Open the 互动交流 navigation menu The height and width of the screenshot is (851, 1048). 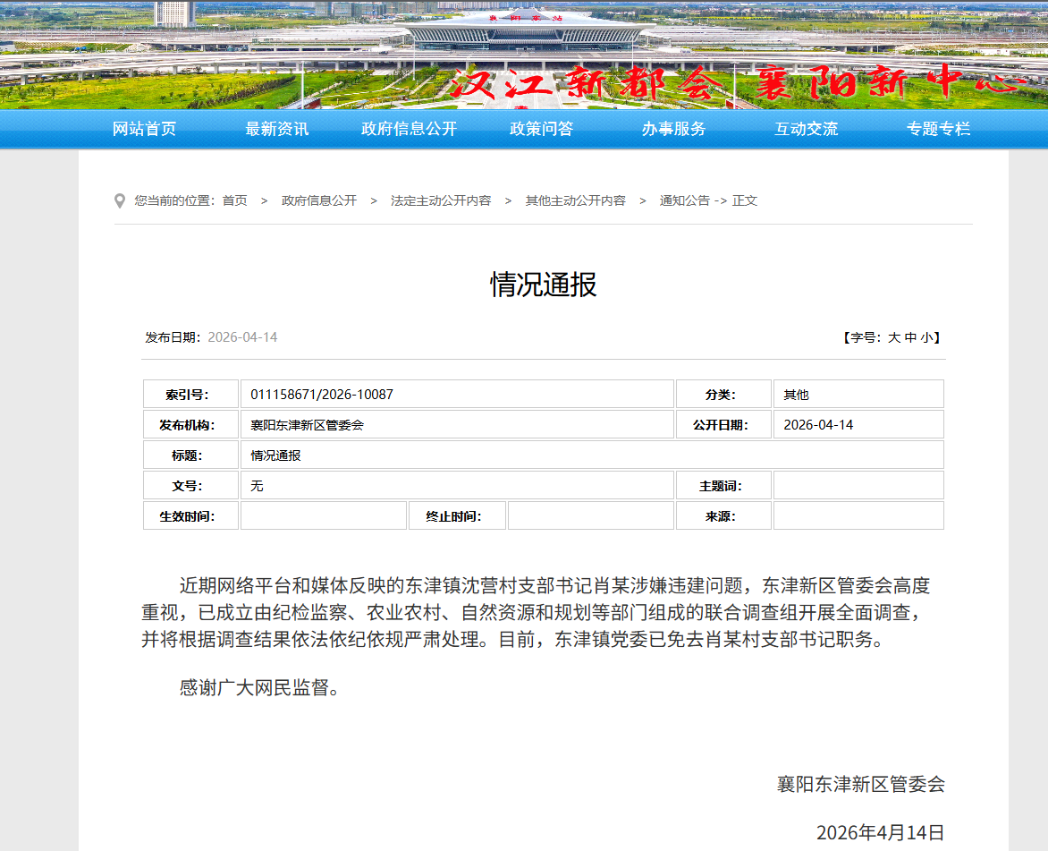806,129
